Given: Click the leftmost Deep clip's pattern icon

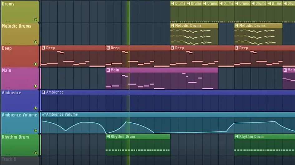Looking at the screenshot, I should [x=44, y=48].
